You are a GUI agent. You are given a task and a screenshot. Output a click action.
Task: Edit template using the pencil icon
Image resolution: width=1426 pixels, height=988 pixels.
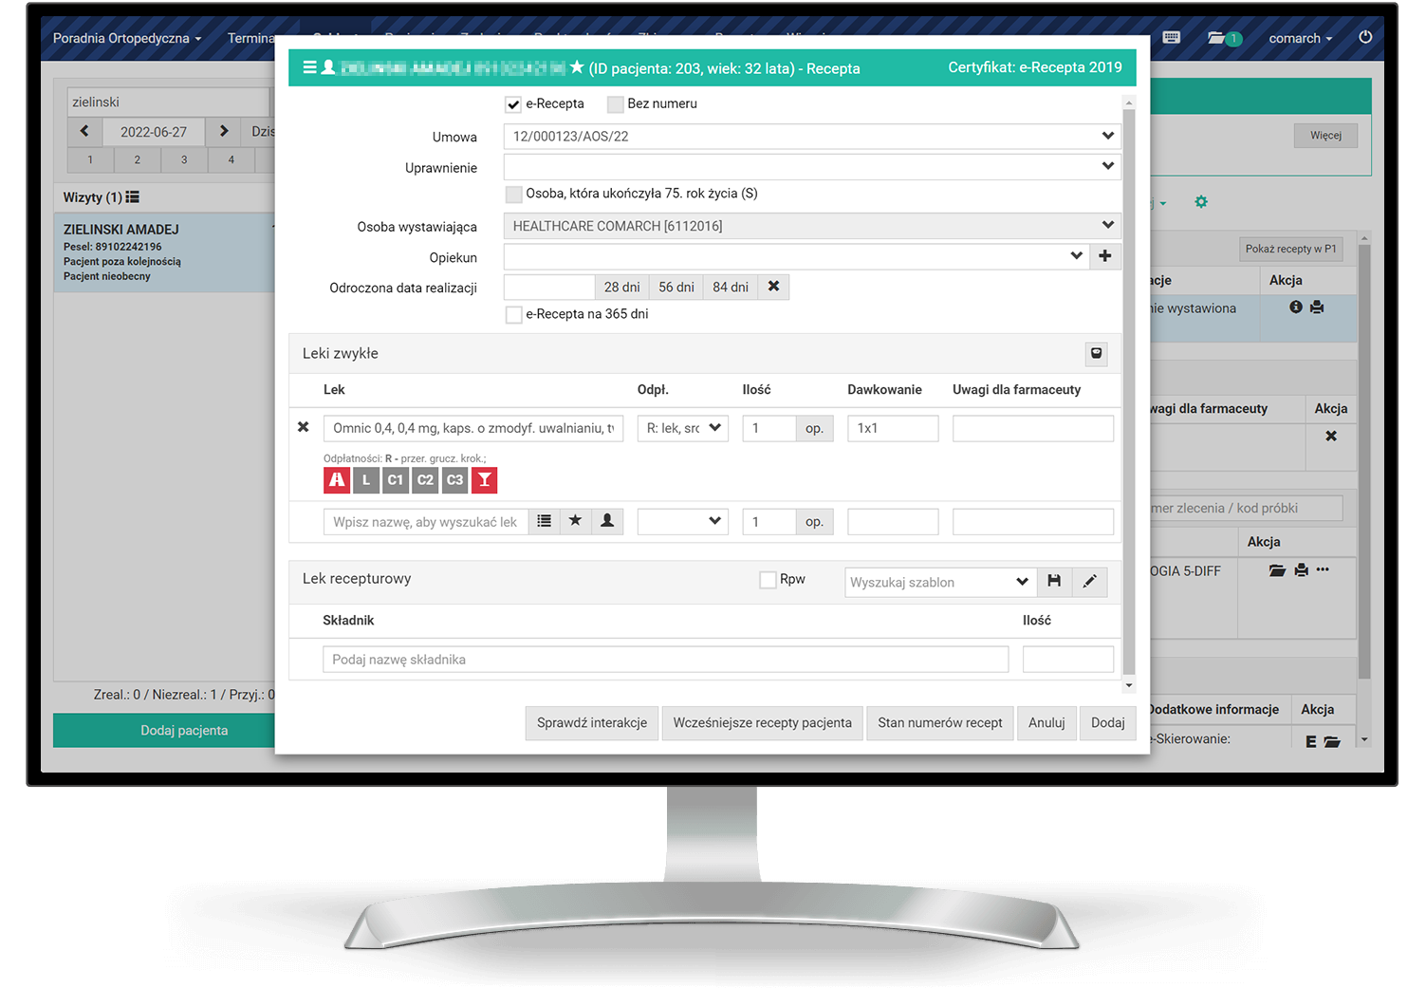pos(1089,582)
